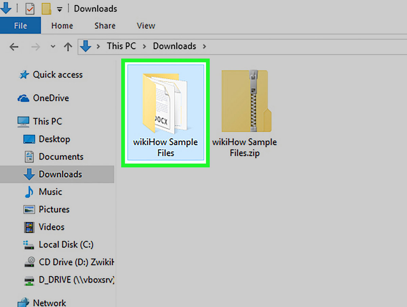Click the Network icon in the sidebar
This screenshot has width=407, height=307.
23,303
